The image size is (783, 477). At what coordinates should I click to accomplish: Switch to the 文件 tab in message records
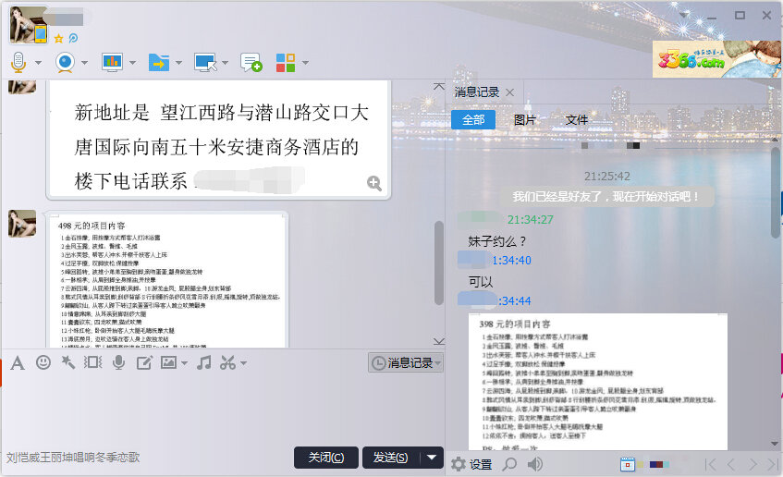pos(577,120)
